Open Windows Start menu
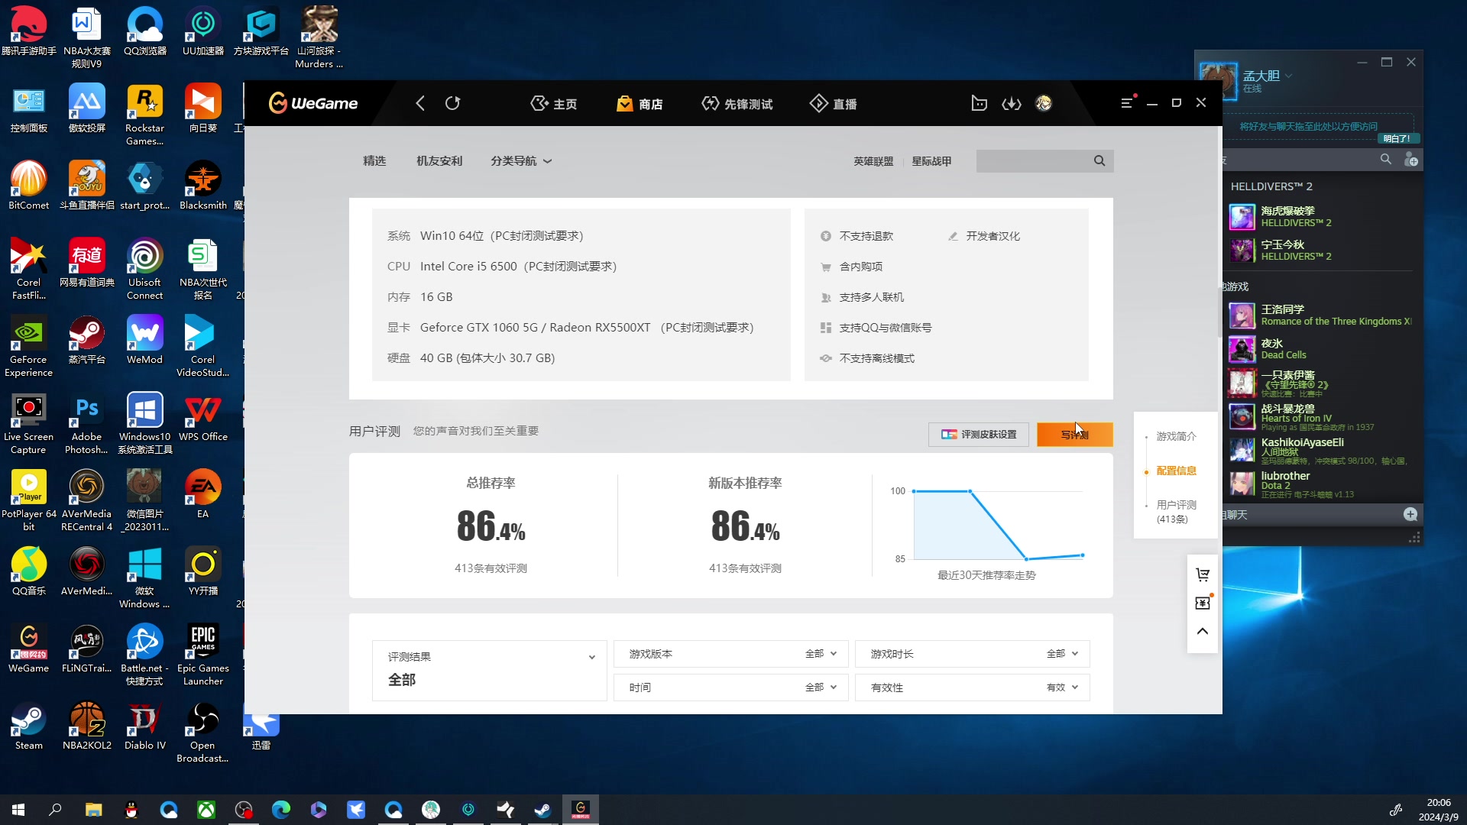Image resolution: width=1467 pixels, height=825 pixels. [18, 810]
